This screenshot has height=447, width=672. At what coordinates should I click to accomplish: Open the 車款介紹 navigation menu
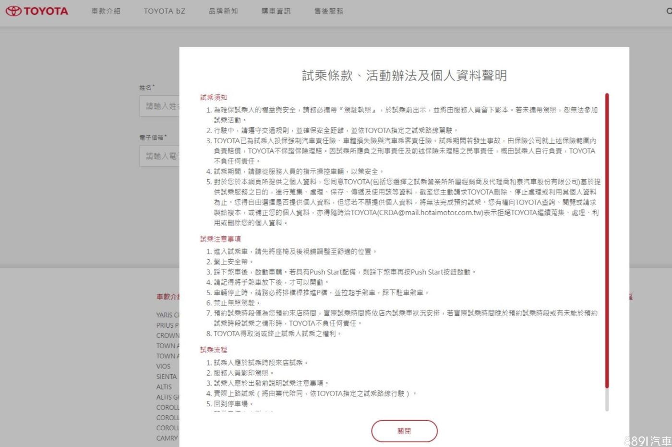[x=106, y=11]
